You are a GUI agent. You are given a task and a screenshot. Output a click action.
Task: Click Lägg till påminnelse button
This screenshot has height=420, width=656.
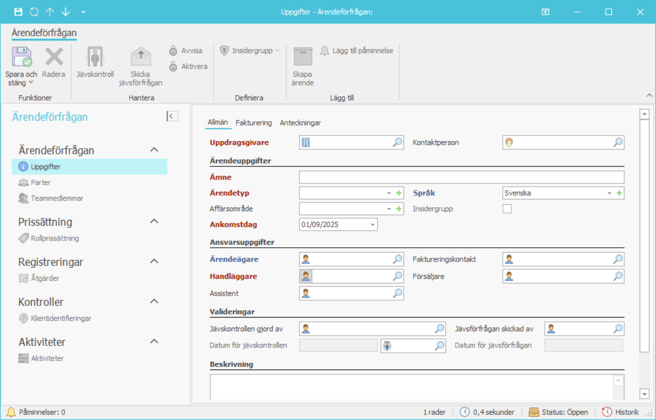357,51
